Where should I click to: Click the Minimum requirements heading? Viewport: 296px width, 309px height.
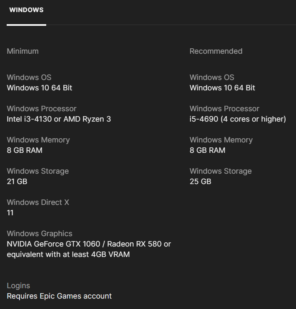pyautogui.click(x=22, y=51)
